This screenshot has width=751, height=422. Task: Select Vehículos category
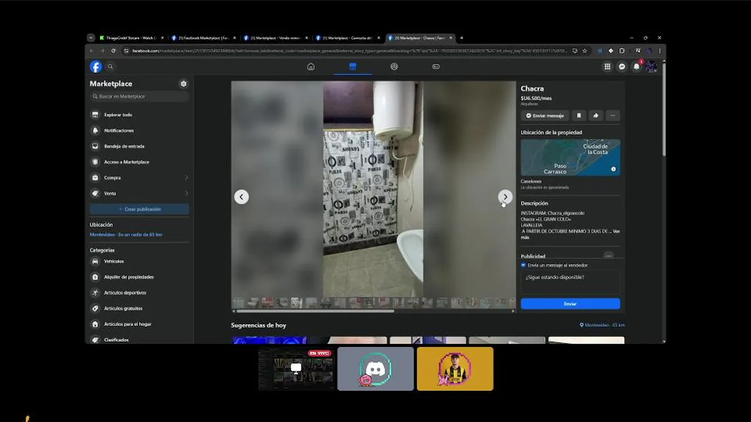tap(140, 261)
